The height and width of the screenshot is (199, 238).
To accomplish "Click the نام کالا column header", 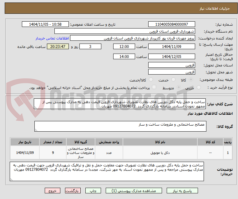I will pyautogui.click(x=160, y=142).
